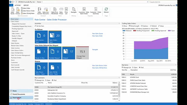Select customer row The Cannon Group PLC

[76, 87]
